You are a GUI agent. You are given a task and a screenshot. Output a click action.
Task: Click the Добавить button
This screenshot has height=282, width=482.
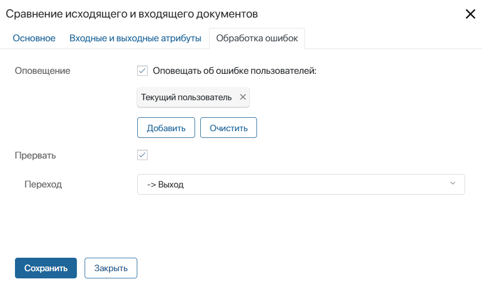click(x=166, y=128)
